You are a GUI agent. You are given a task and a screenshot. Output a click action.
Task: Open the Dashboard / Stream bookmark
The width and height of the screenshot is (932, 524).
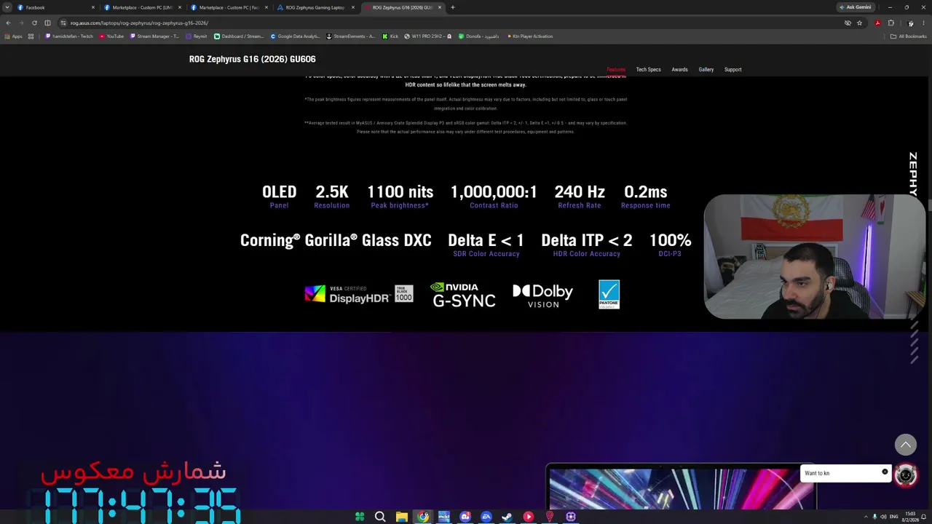click(239, 36)
